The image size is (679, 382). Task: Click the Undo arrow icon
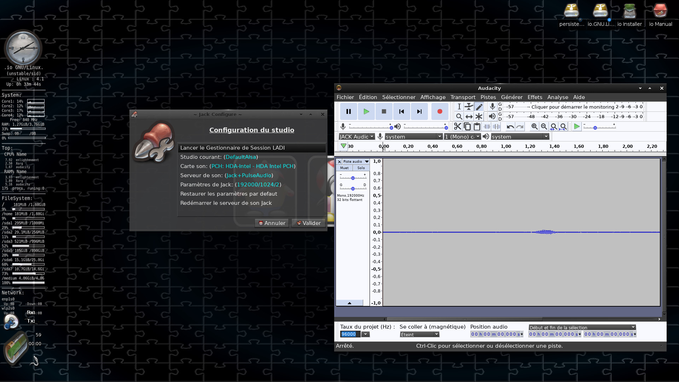click(510, 127)
